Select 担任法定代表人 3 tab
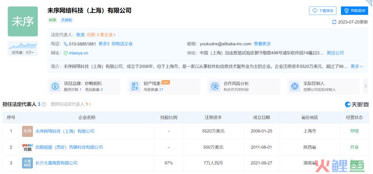The width and height of the screenshot is (373, 174). [x=21, y=104]
